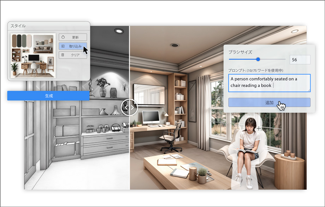Screen dimensions: 325x207
Task: Pick the dark green swatch in the moodboard
Action: point(19,41)
